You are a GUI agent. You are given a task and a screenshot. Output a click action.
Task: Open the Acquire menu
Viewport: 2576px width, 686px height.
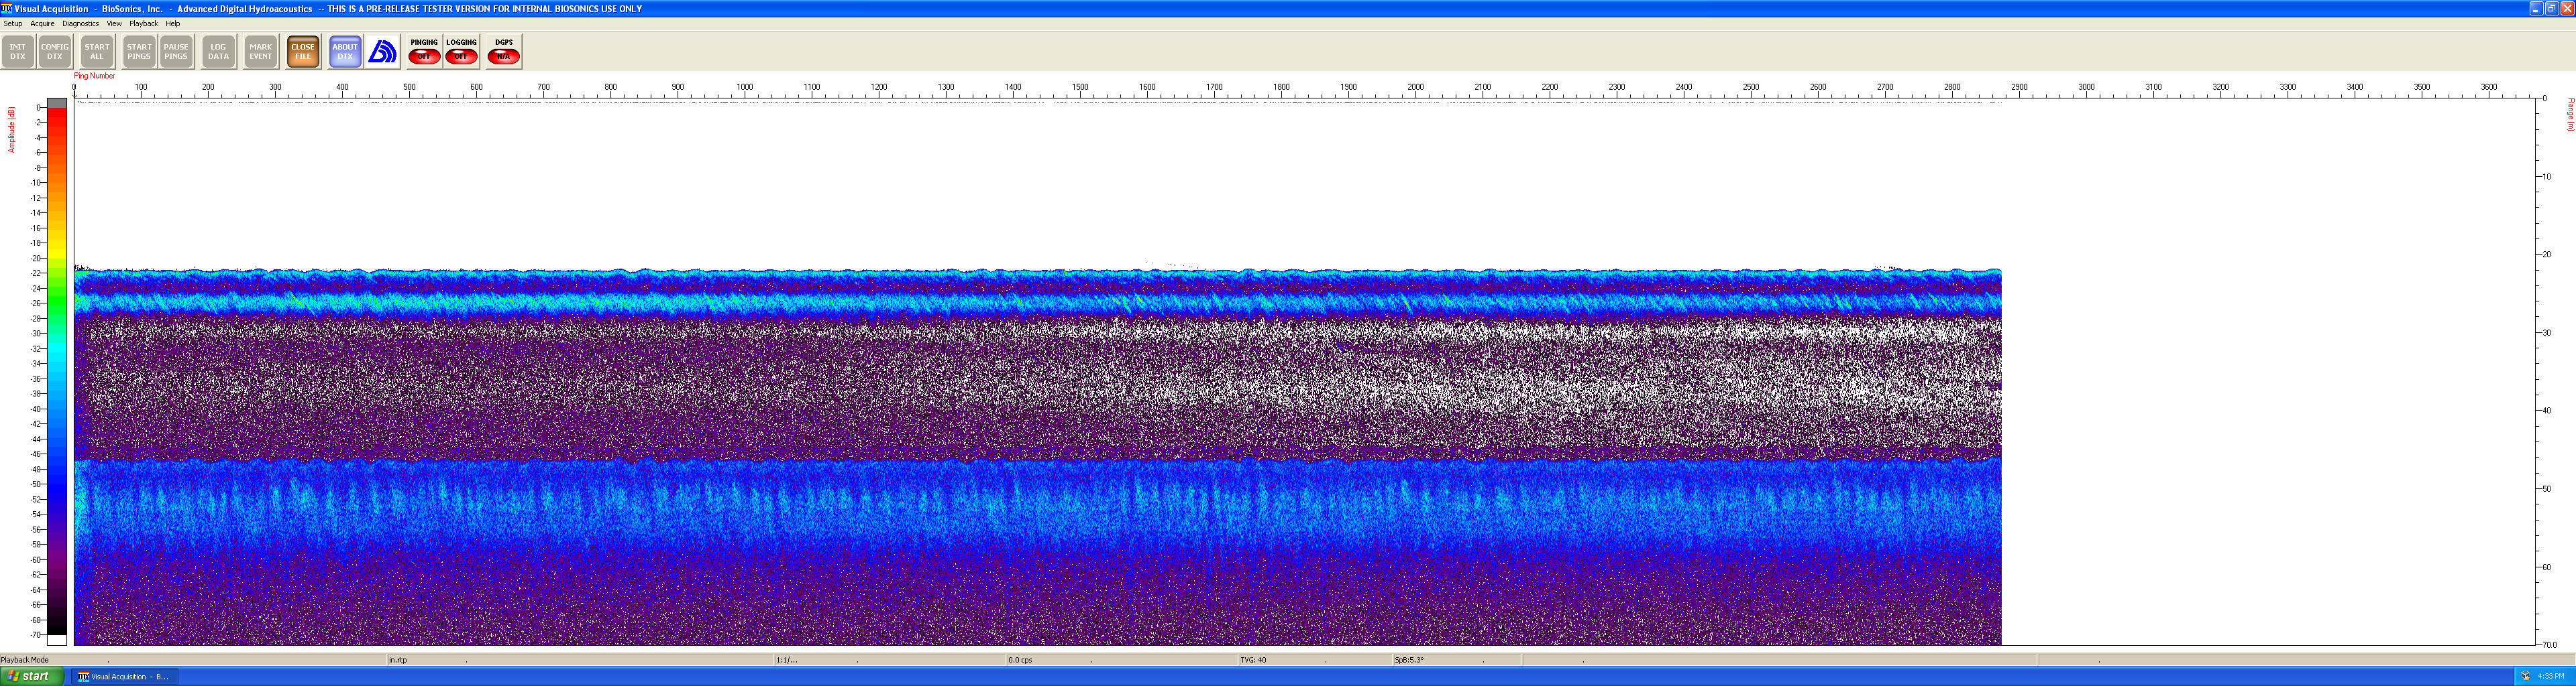(x=42, y=24)
